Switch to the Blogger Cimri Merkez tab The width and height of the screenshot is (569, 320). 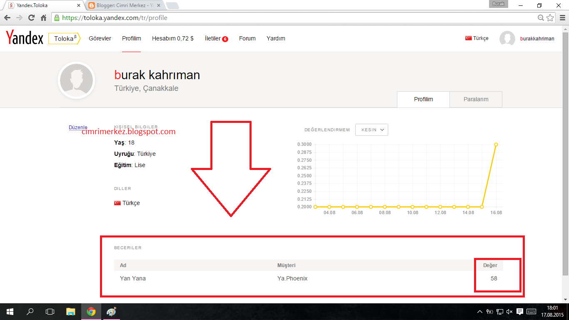tap(126, 5)
